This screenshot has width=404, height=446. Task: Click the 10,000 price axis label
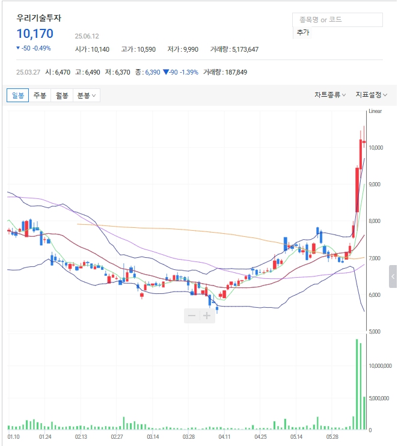pyautogui.click(x=376, y=148)
